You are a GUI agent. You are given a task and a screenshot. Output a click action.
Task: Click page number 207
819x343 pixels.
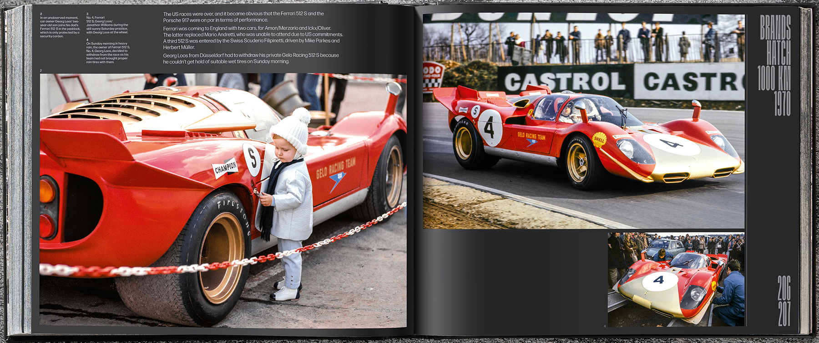pos(784,314)
